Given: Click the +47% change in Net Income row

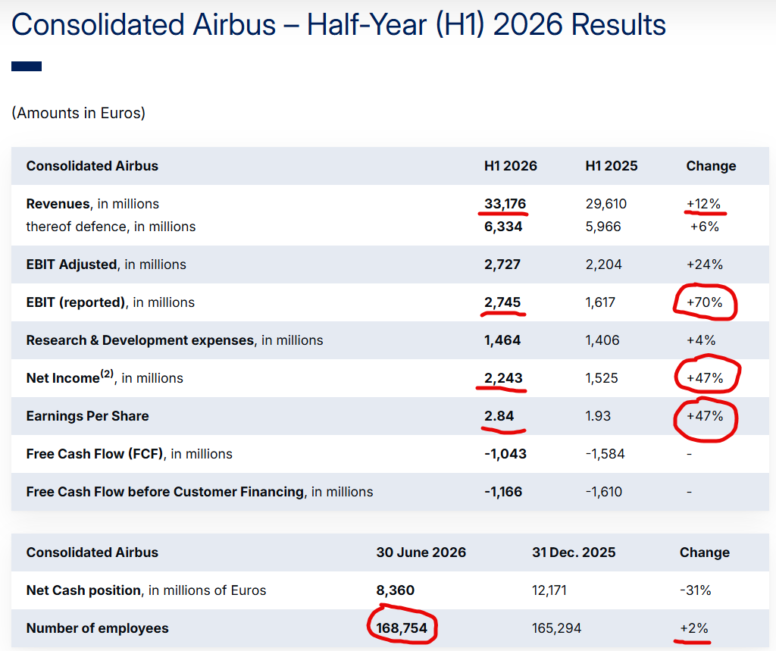Looking at the screenshot, I should tap(705, 378).
